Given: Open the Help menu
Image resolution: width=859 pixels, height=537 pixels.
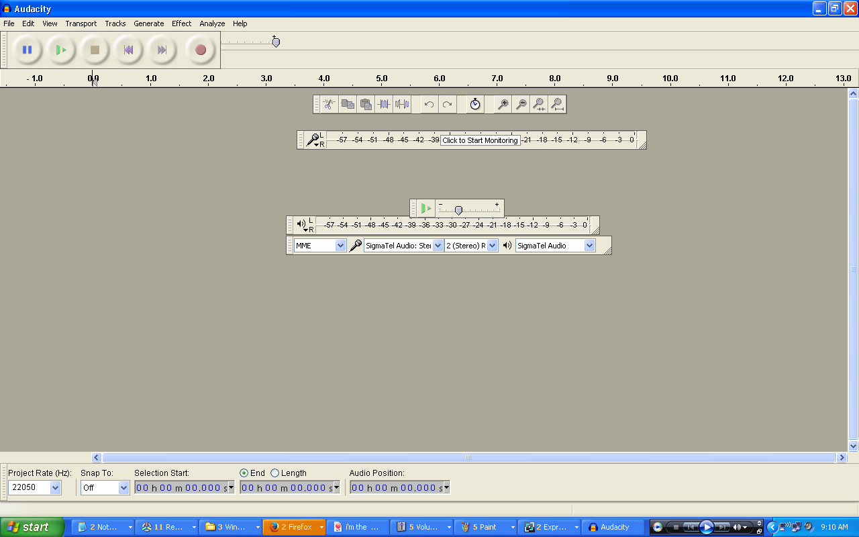Looking at the screenshot, I should pyautogui.click(x=240, y=23).
